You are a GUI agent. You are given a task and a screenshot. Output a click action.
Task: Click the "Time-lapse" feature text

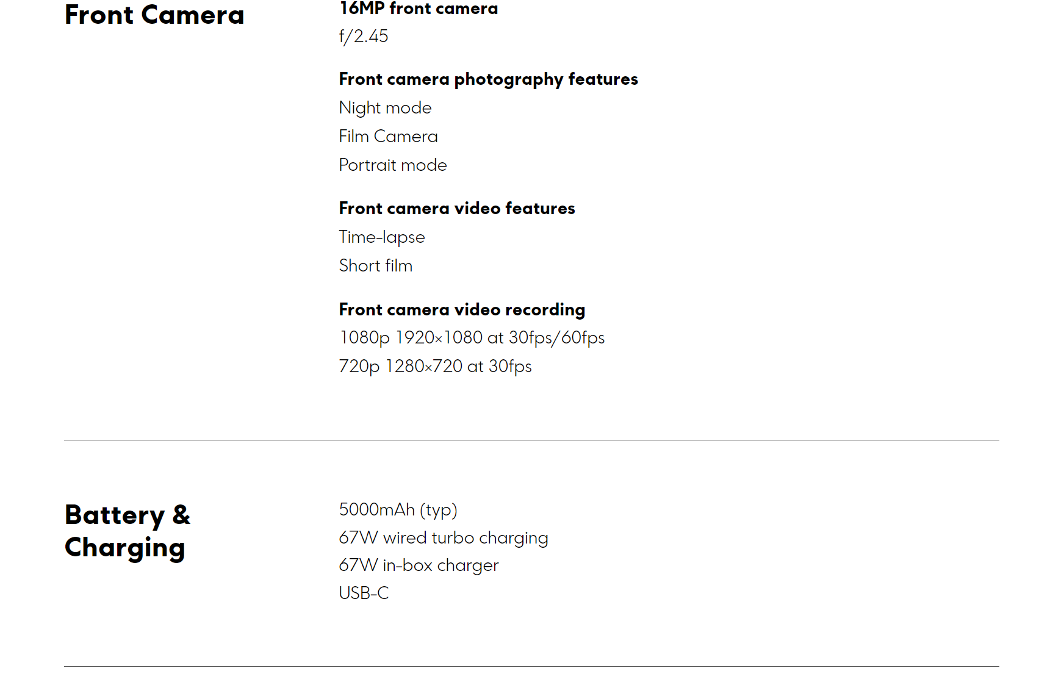coord(382,237)
